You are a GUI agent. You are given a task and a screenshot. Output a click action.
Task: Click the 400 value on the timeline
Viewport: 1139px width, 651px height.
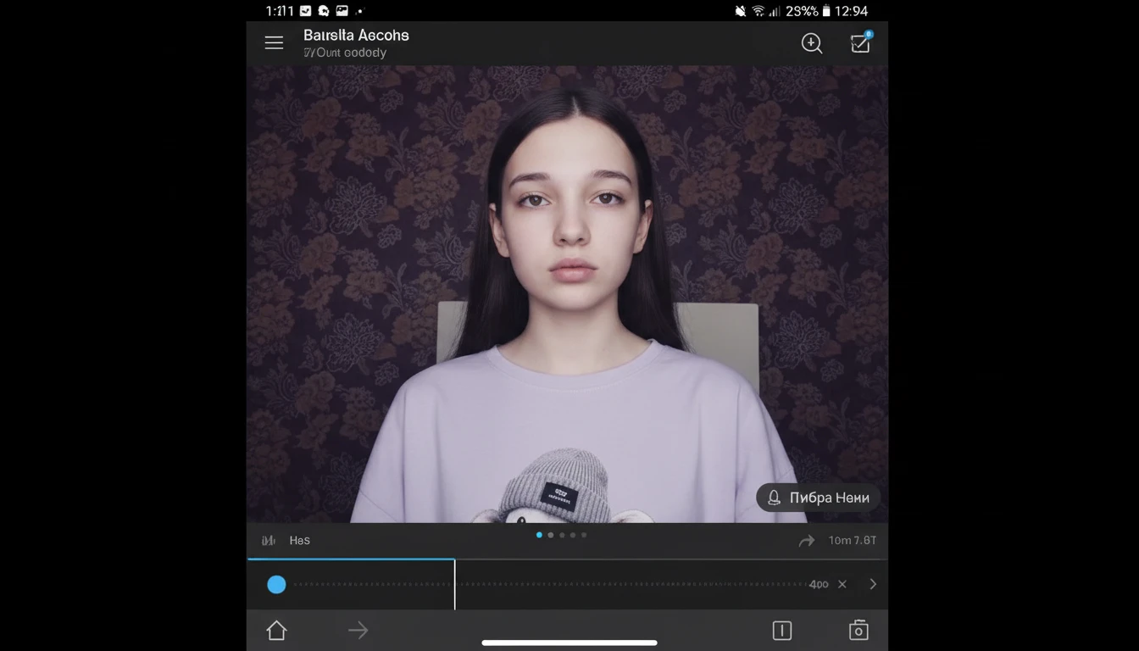(x=819, y=584)
